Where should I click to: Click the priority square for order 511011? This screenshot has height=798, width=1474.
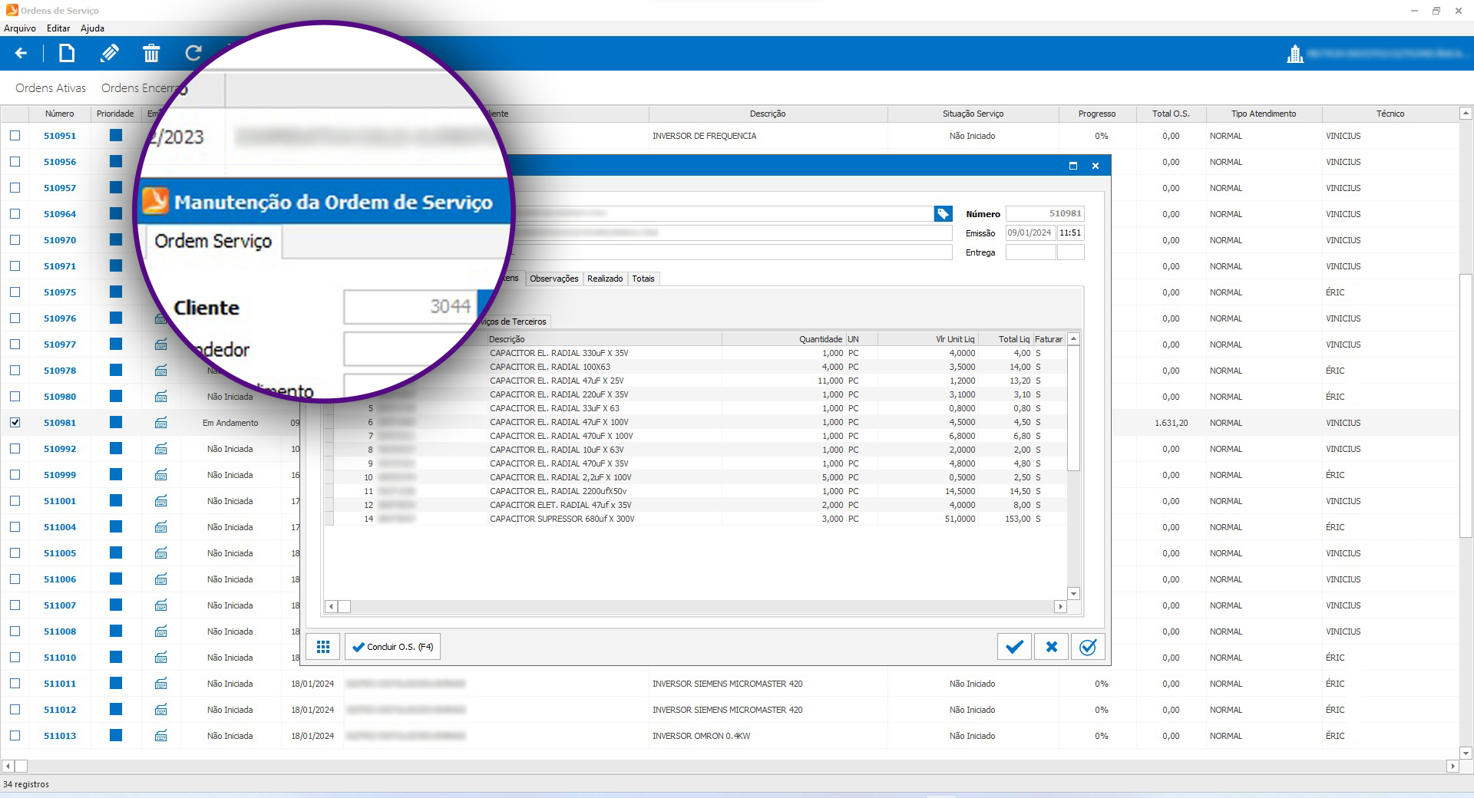(116, 683)
